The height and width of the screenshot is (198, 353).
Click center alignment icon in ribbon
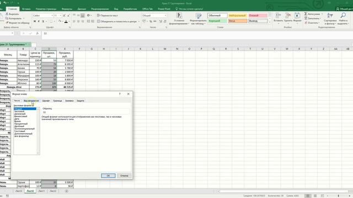point(78,21)
